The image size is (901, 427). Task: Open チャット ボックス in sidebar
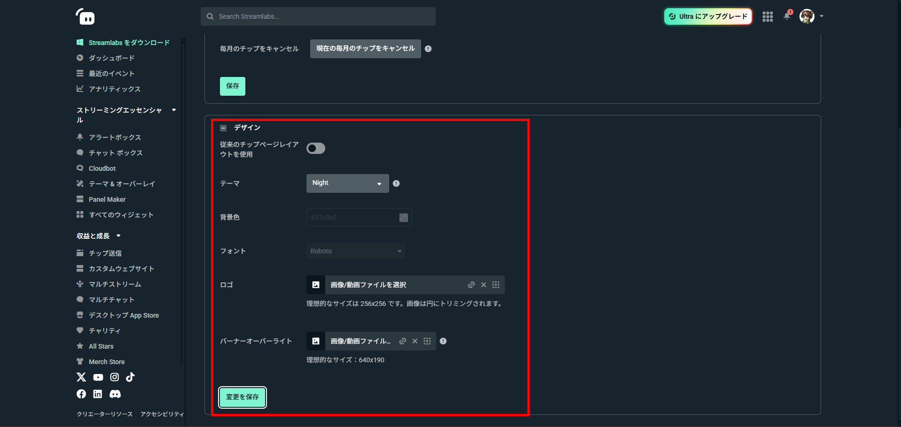coord(116,153)
